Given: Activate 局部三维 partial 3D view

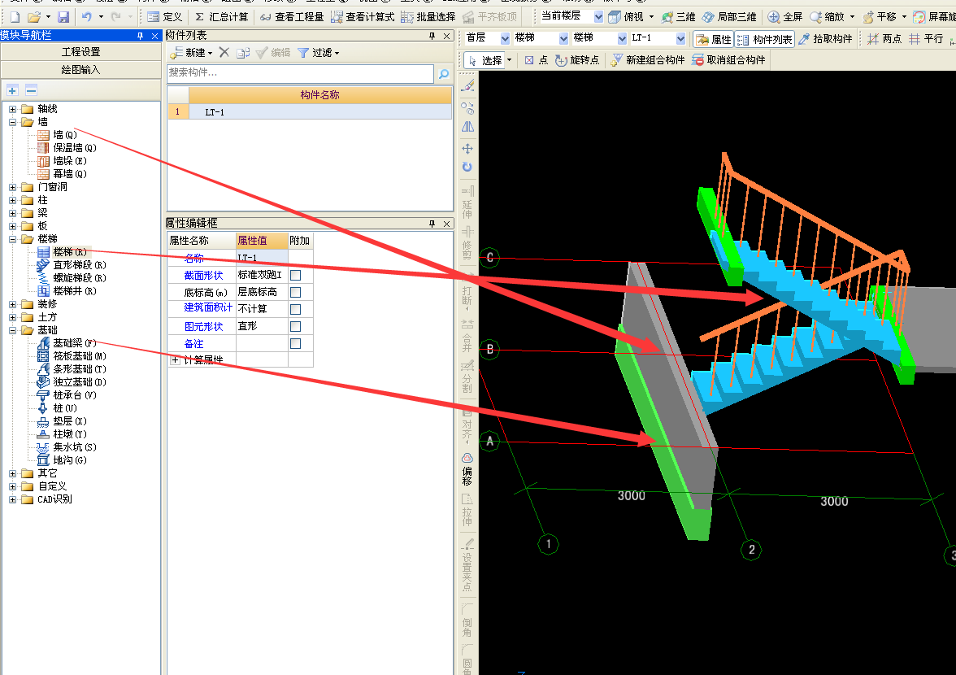Looking at the screenshot, I should pyautogui.click(x=729, y=17).
